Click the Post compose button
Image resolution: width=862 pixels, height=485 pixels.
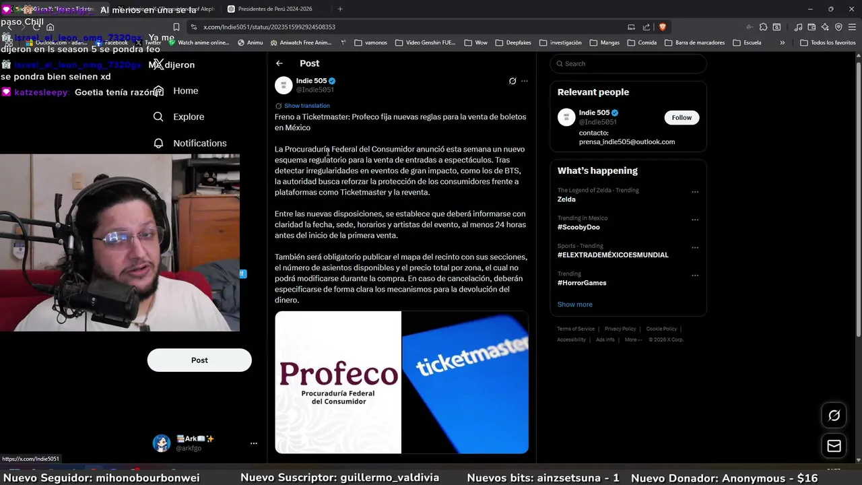tap(199, 360)
